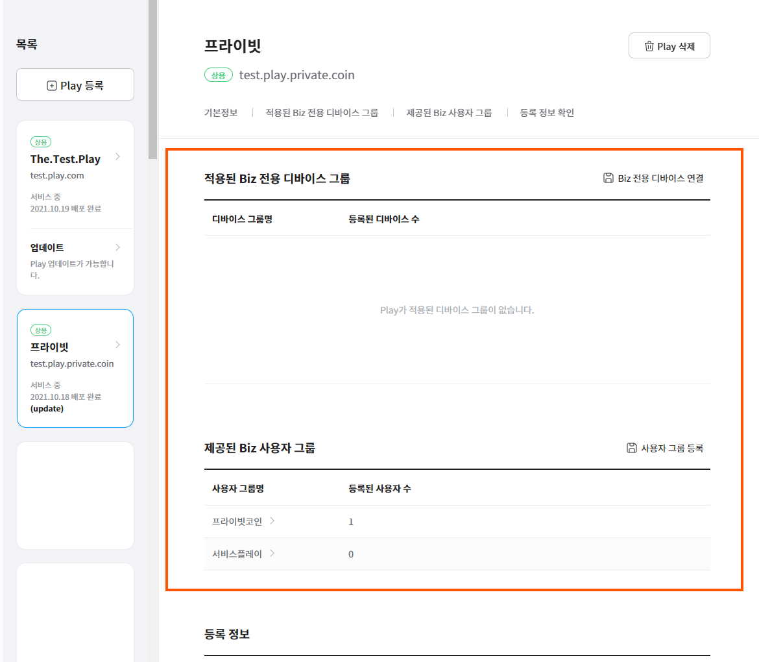This screenshot has height=662, width=759.
Task: Open 서비스플레이 user group chevron
Action: [272, 553]
